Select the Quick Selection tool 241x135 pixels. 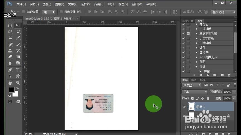[18, 32]
